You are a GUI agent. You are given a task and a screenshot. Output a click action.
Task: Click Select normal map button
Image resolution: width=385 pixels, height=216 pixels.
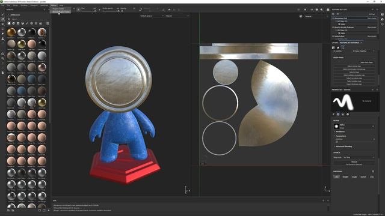(354, 66)
